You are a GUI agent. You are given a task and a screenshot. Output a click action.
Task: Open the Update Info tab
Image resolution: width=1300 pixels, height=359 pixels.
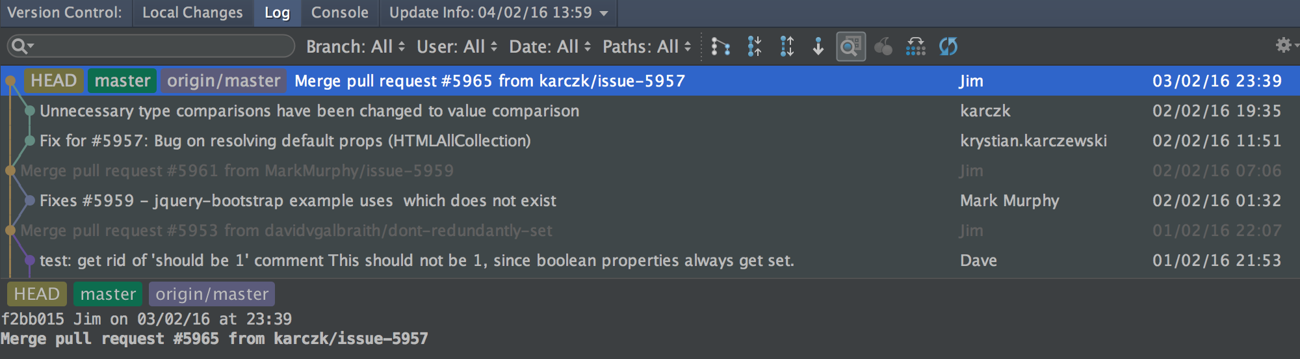tap(497, 13)
